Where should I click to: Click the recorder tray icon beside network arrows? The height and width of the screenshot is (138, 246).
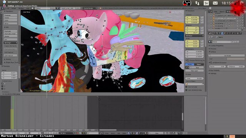click(187, 3)
